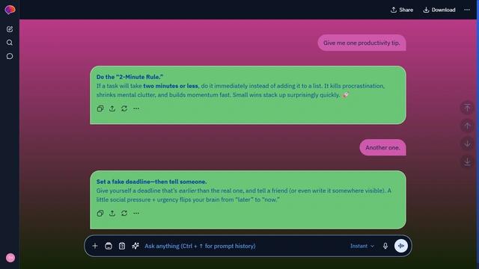
Task: Share the 2-Minute Rule response
Action: [x=112, y=108]
